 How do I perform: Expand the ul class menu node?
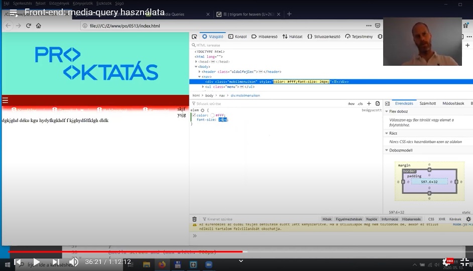point(203,87)
